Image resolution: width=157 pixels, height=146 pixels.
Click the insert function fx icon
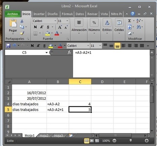click(69, 52)
